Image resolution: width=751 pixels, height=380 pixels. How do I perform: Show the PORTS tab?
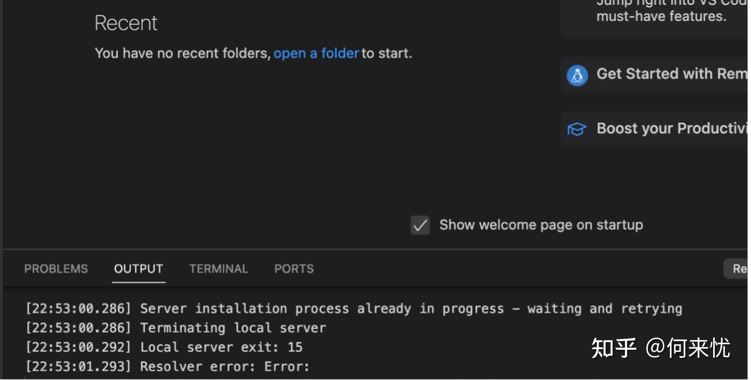coord(294,269)
